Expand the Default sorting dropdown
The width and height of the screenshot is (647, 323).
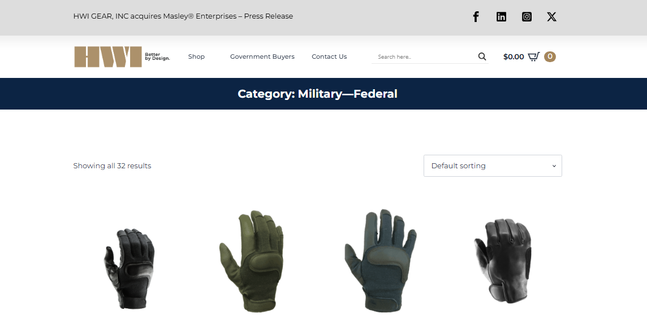pos(493,165)
